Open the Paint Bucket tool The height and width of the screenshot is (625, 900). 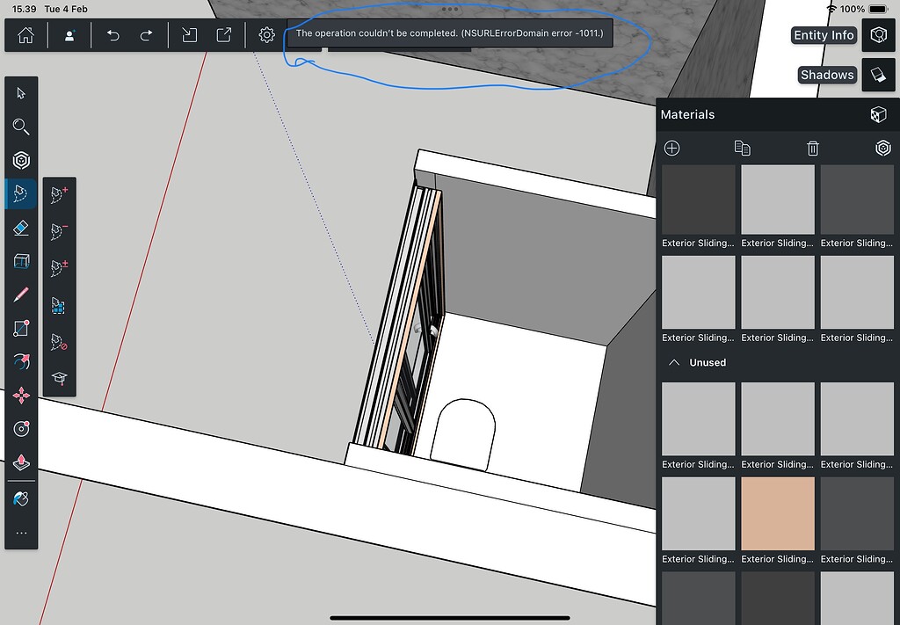click(x=21, y=498)
